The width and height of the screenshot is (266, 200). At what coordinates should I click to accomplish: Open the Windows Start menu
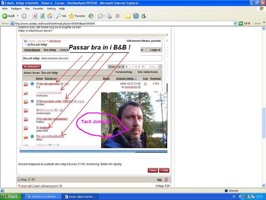11,197
